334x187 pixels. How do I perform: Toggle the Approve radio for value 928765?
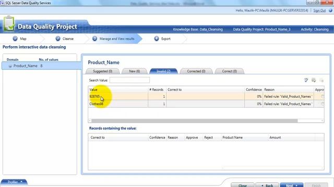pos(323,97)
